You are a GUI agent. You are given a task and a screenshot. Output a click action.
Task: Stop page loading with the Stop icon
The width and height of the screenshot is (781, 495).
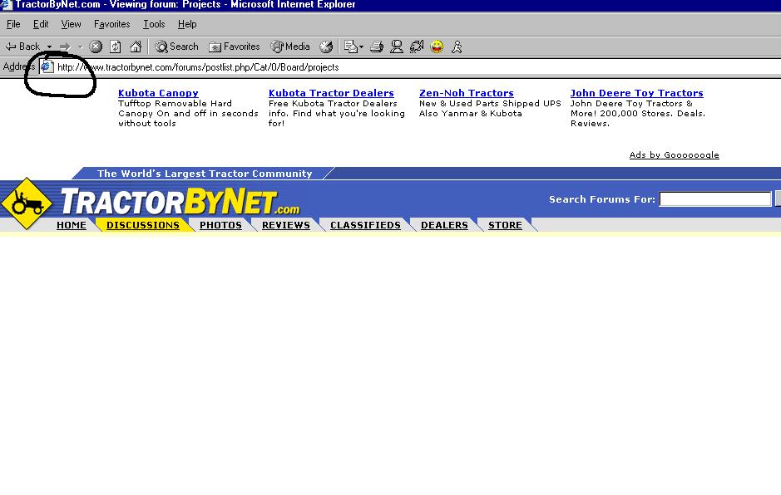pos(96,47)
